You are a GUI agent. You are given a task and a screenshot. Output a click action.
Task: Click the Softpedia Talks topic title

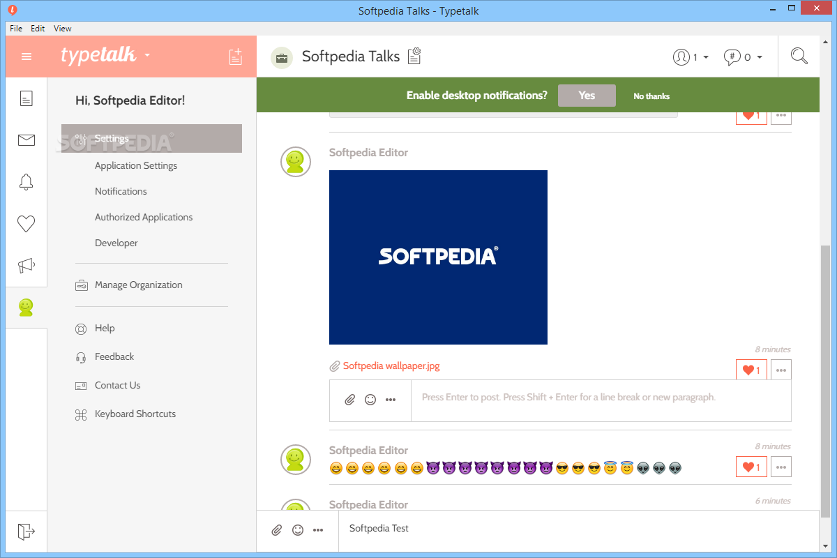pyautogui.click(x=351, y=56)
